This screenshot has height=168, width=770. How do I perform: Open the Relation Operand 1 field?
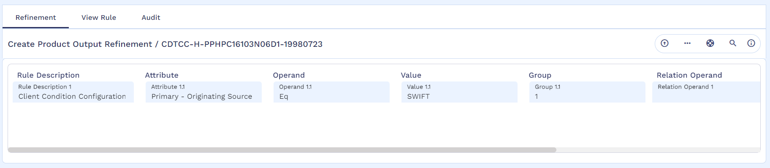pos(706,92)
